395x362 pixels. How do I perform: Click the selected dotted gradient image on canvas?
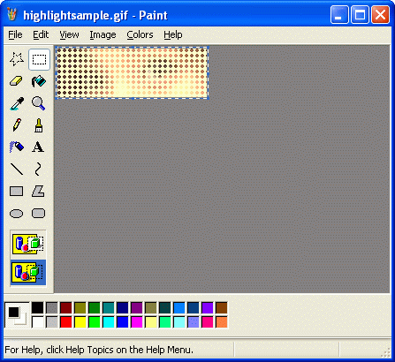(133, 72)
